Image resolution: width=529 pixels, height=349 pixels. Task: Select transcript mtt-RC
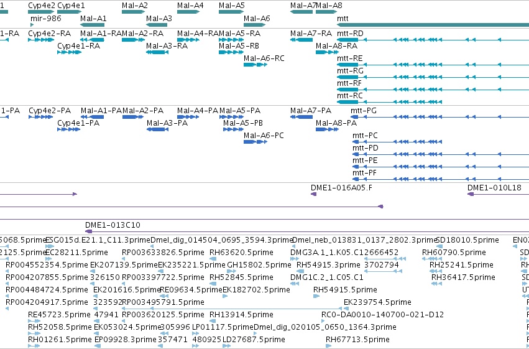click(389, 102)
